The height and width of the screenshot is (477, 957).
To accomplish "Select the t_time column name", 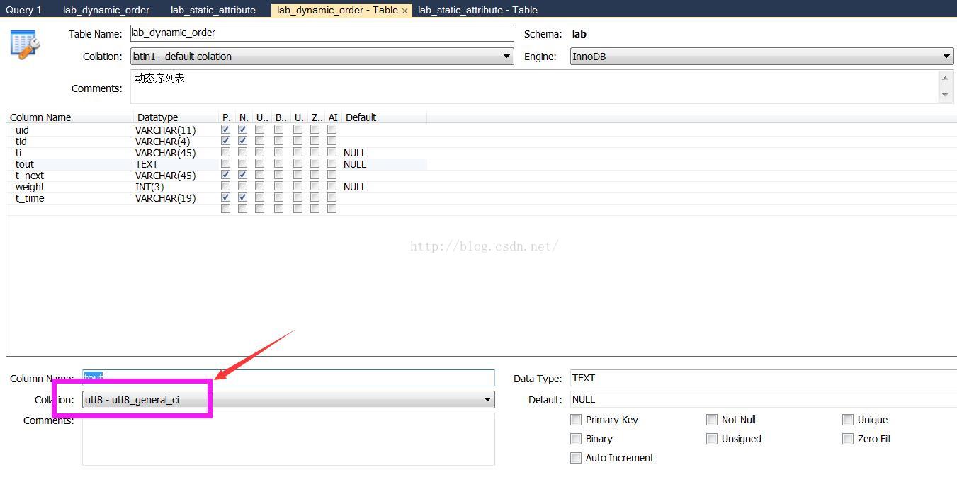I will [x=30, y=198].
